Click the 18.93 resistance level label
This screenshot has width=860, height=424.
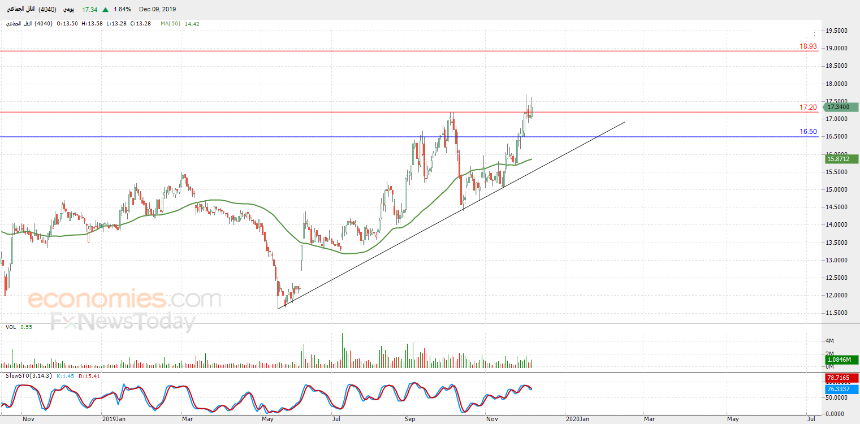tap(809, 46)
